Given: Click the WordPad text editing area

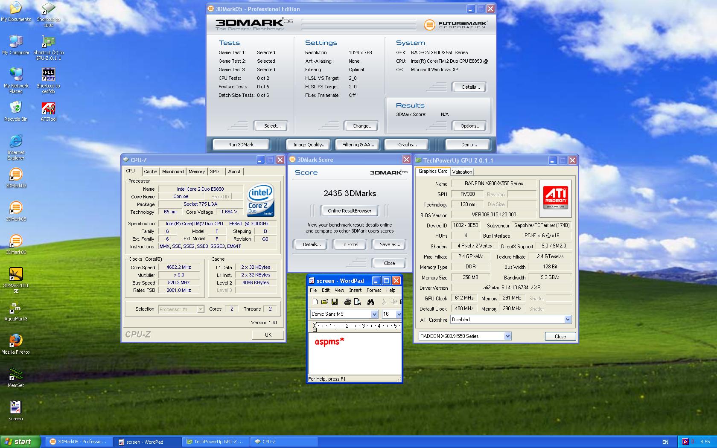Looking at the screenshot, I should pos(355,354).
